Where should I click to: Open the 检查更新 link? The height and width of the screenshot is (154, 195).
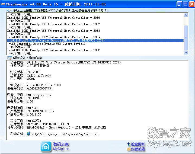[138, 144]
